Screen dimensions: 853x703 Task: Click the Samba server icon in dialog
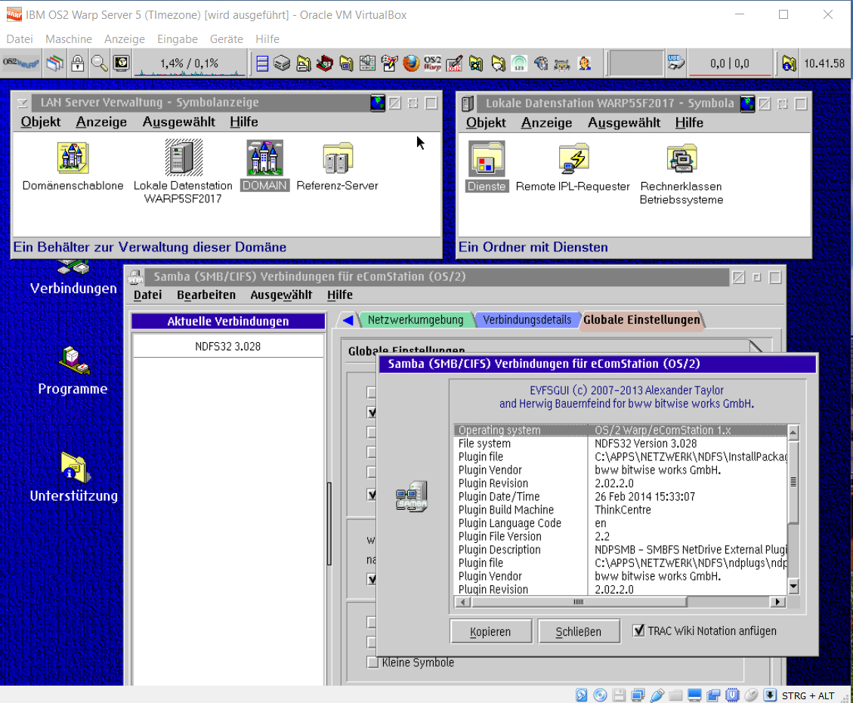coord(411,496)
